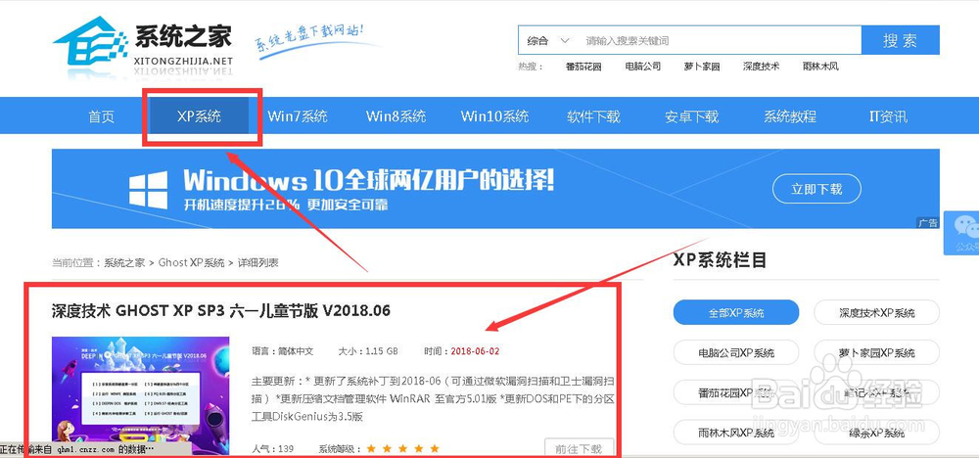Click the first rating star of 深度技术 GHOST XP
This screenshot has width=979, height=458.
pos(371,448)
